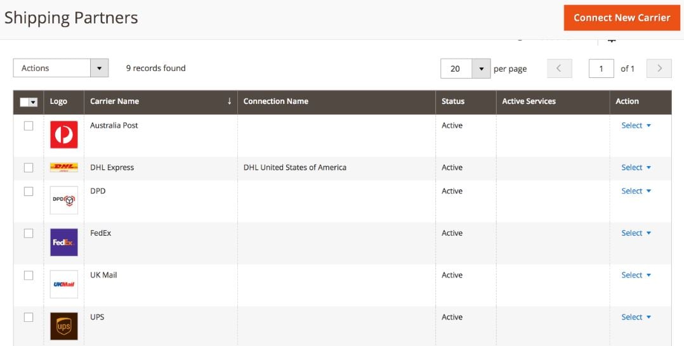The height and width of the screenshot is (346, 684).
Task: Click the UK Mail logo
Action: 63,284
